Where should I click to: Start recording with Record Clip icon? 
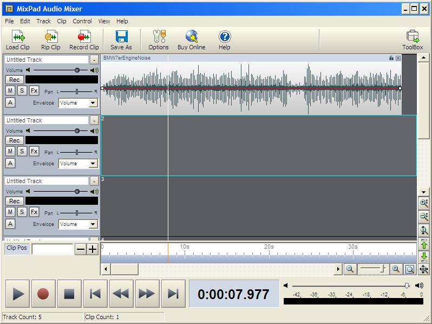(x=84, y=37)
